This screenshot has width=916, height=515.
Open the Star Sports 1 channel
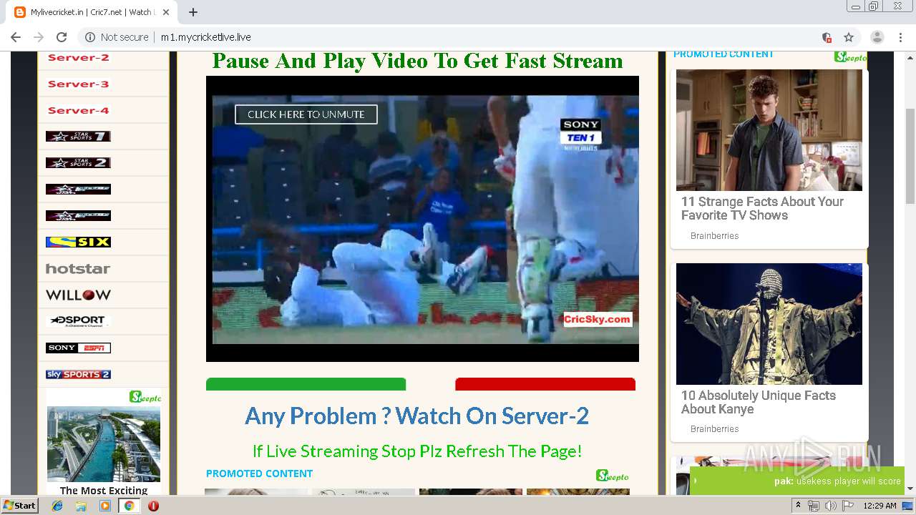pyautogui.click(x=78, y=137)
